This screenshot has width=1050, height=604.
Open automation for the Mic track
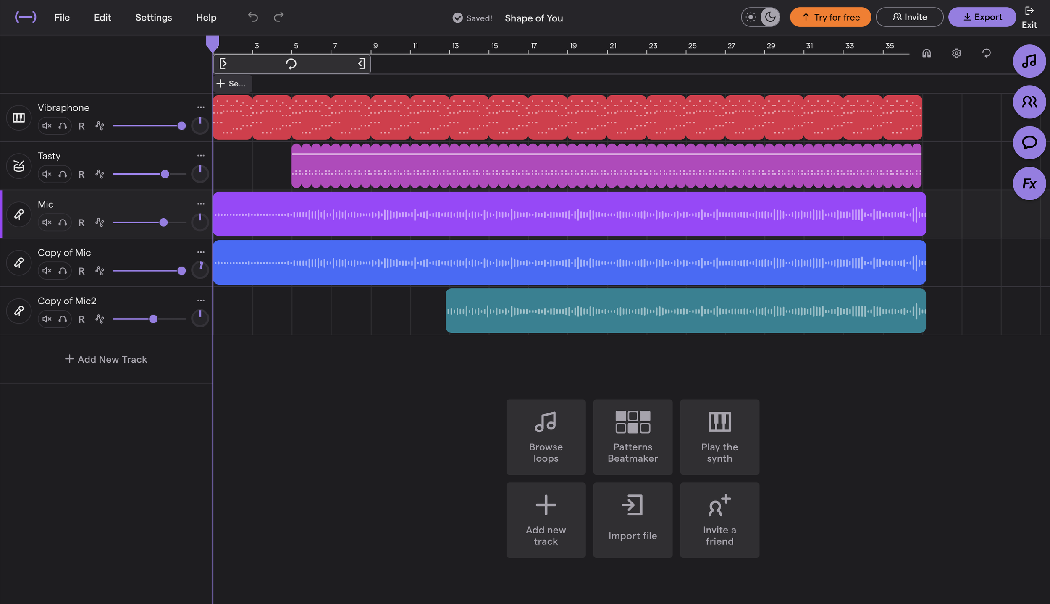click(x=100, y=222)
